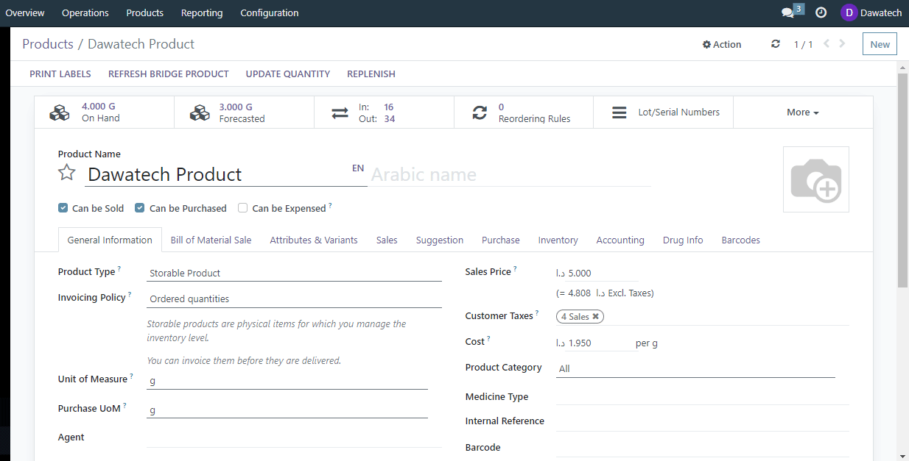Image resolution: width=909 pixels, height=461 pixels.
Task: Select the General Information tab
Action: coord(110,240)
